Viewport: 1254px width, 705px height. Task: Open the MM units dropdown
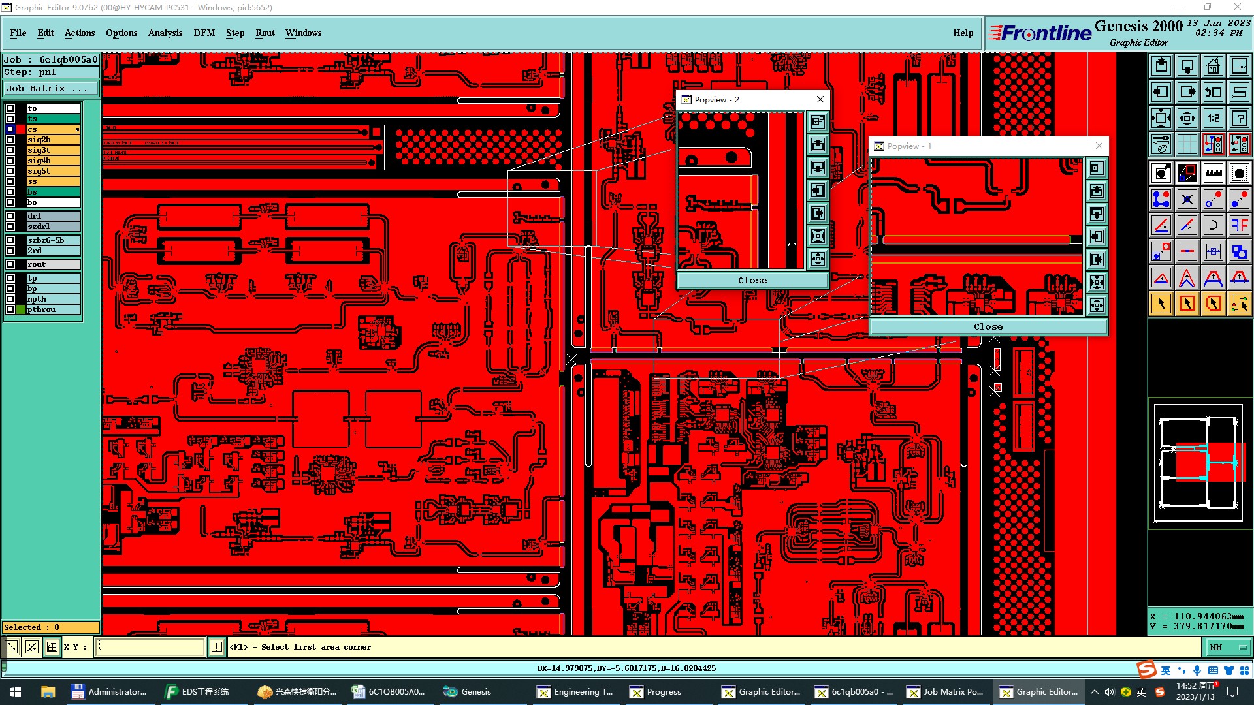pos(1229,647)
